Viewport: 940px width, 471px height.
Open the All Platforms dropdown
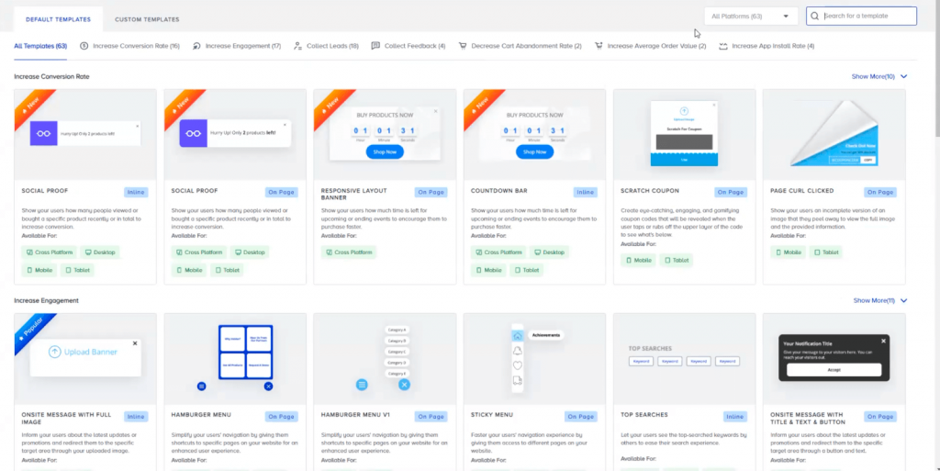750,17
